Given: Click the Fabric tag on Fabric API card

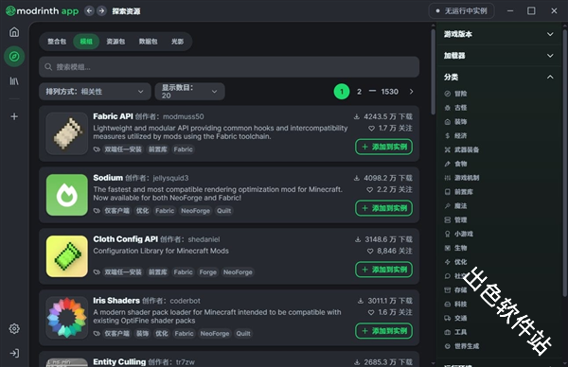Looking at the screenshot, I should click(x=183, y=149).
